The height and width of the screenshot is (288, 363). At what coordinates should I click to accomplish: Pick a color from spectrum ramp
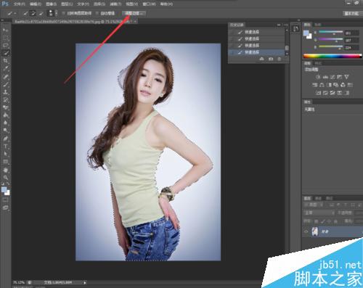pyautogui.click(x=333, y=56)
